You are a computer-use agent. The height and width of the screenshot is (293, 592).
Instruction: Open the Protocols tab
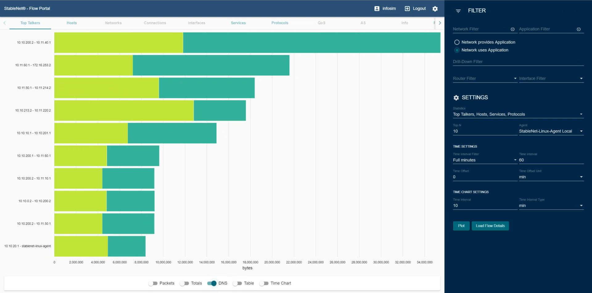tap(280, 23)
